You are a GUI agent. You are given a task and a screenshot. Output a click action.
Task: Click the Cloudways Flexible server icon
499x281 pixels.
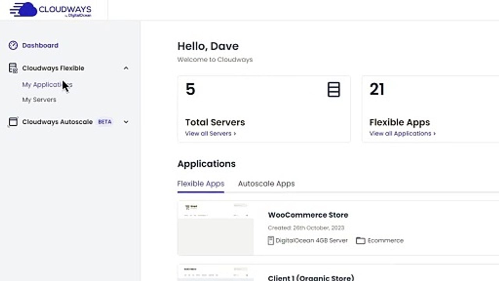pos(13,68)
